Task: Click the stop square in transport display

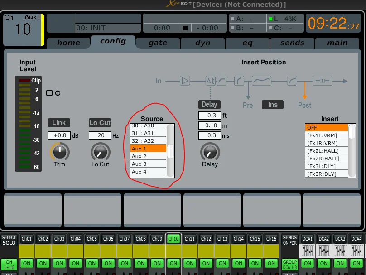Action: tap(185, 28)
